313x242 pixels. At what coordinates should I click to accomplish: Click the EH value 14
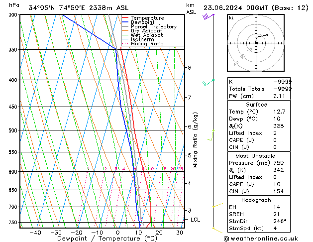click(277, 207)
